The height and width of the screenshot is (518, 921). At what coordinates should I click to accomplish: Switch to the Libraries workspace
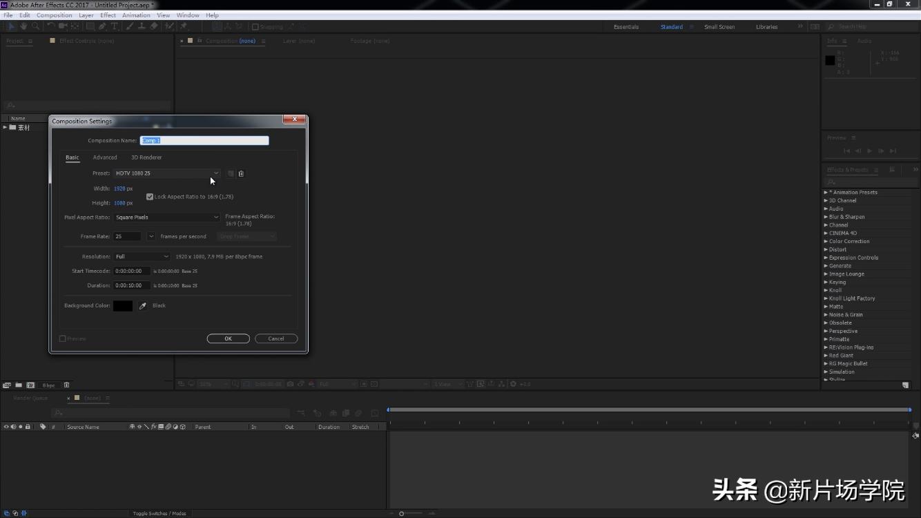pos(766,27)
